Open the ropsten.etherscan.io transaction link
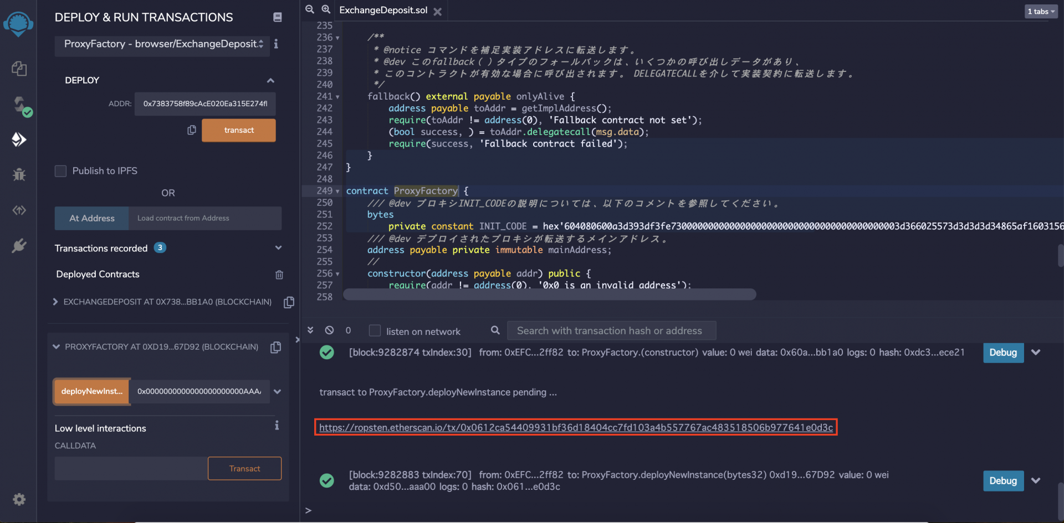The image size is (1064, 523). 576,427
